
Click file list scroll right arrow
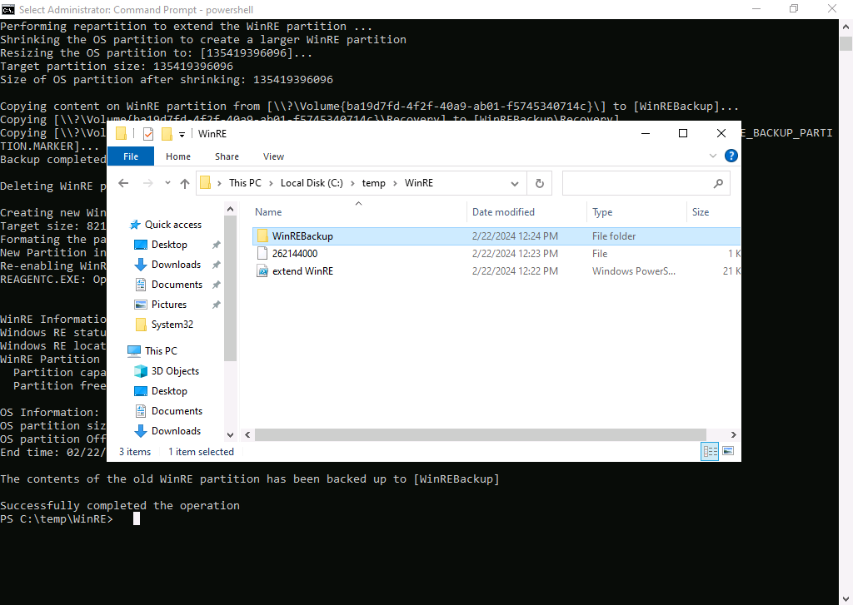click(733, 435)
